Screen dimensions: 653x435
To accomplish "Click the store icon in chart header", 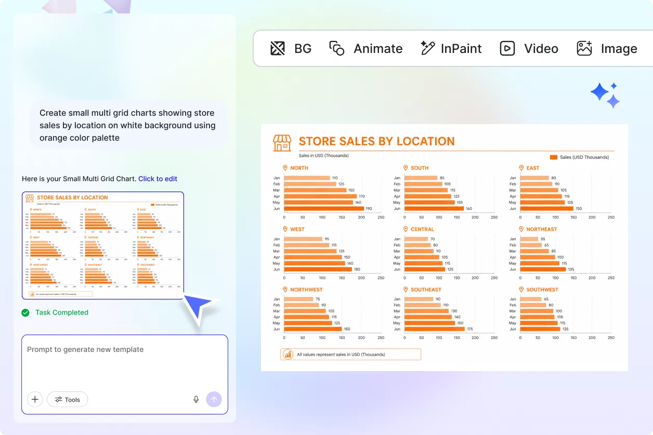I will pyautogui.click(x=282, y=143).
